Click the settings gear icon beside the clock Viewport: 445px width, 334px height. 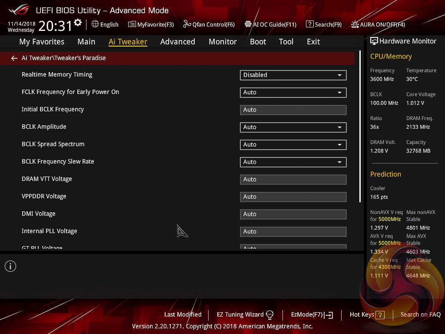pos(78,23)
